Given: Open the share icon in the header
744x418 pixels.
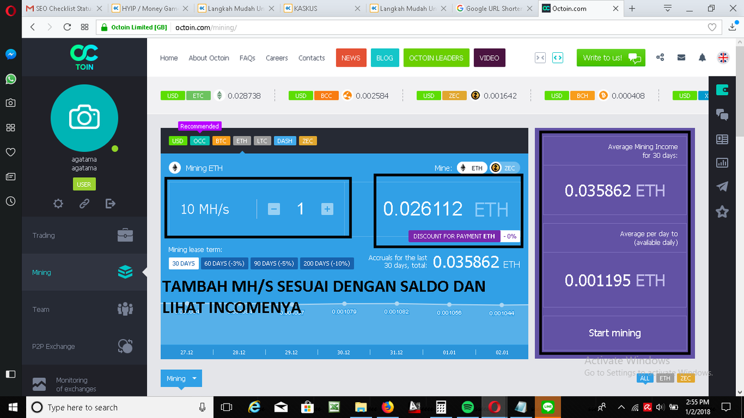Looking at the screenshot, I should [660, 57].
